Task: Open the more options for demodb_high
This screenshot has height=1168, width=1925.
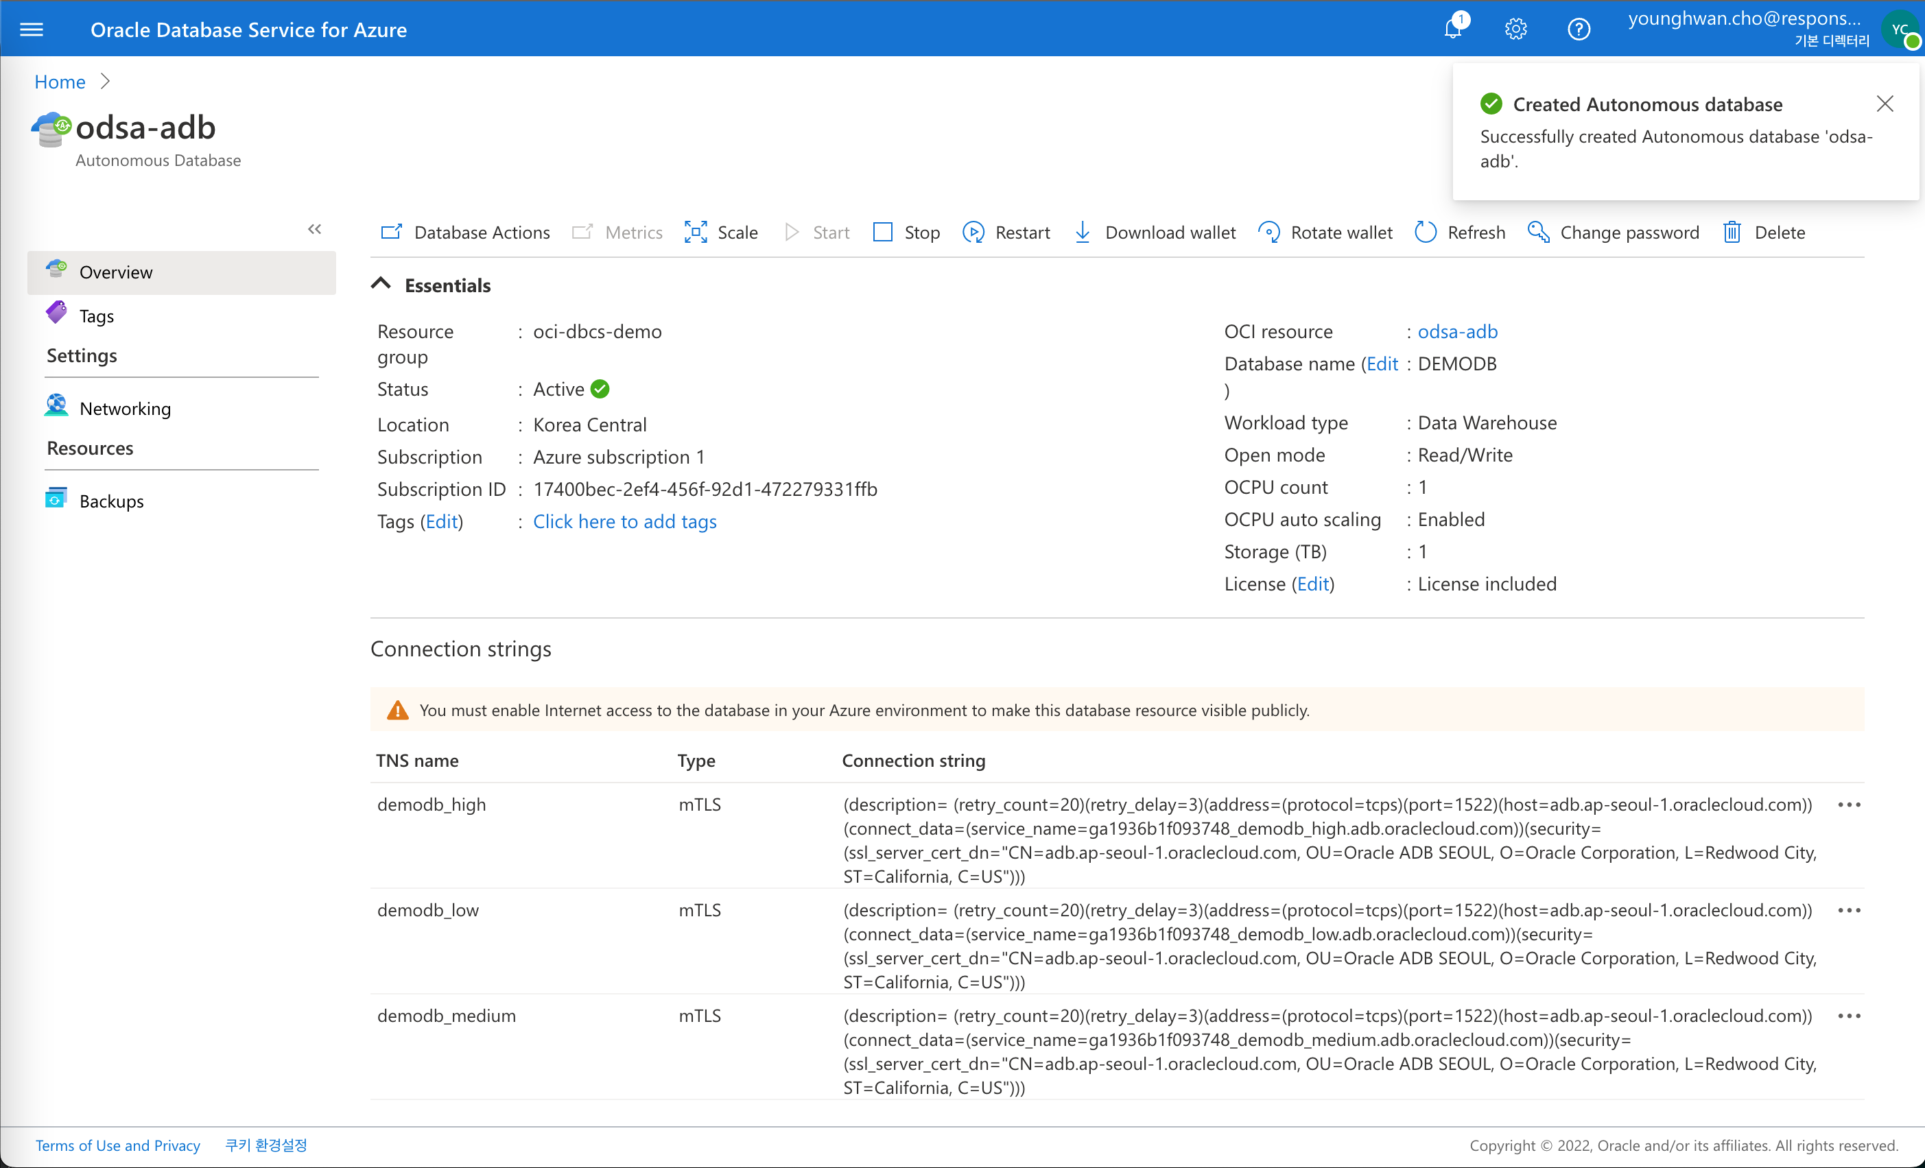Action: coord(1850,804)
